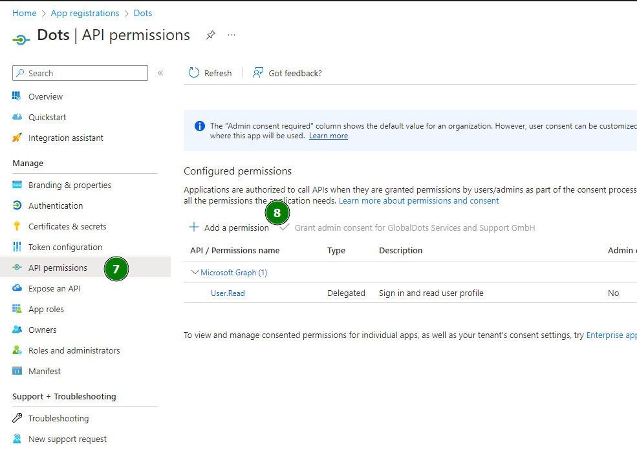The height and width of the screenshot is (475, 637).
Task: Click the Quickstart cloud icon
Action: pyautogui.click(x=17, y=117)
